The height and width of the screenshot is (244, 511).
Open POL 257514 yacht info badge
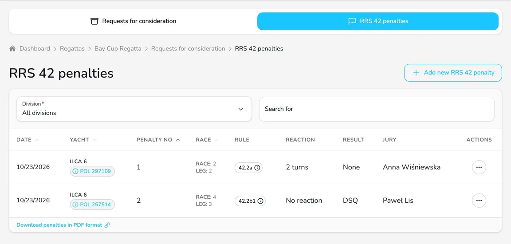pyautogui.click(x=92, y=205)
